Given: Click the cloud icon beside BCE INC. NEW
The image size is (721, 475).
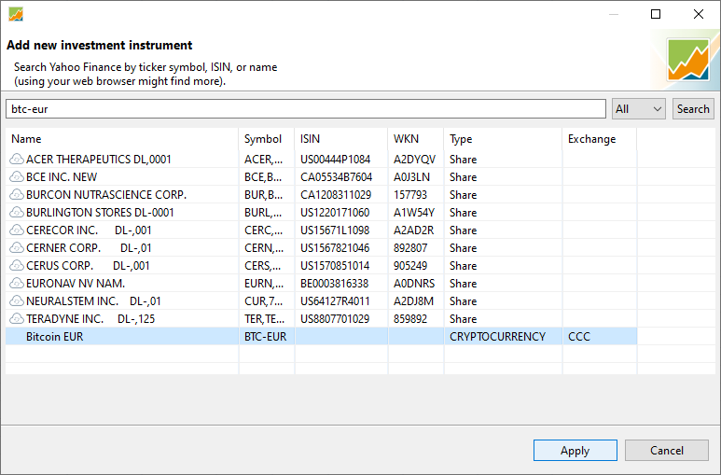Looking at the screenshot, I should [x=17, y=176].
